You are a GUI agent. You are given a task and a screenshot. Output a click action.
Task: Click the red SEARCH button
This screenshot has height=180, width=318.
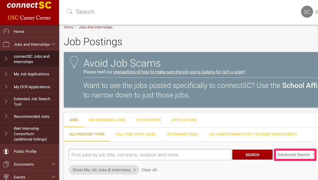pos(252,155)
